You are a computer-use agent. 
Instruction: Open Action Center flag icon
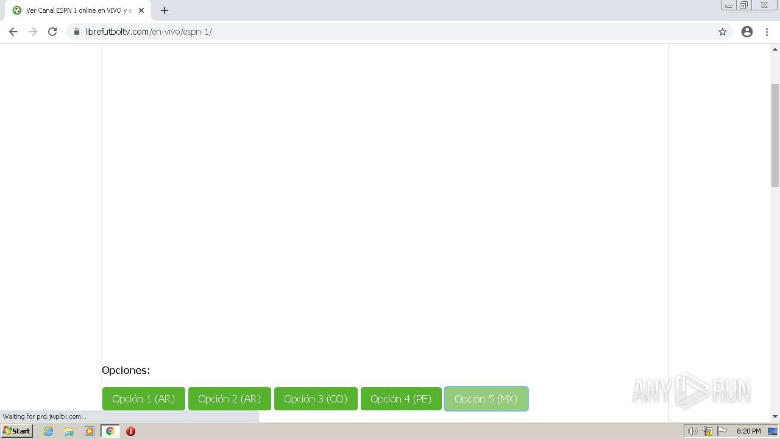click(x=722, y=431)
